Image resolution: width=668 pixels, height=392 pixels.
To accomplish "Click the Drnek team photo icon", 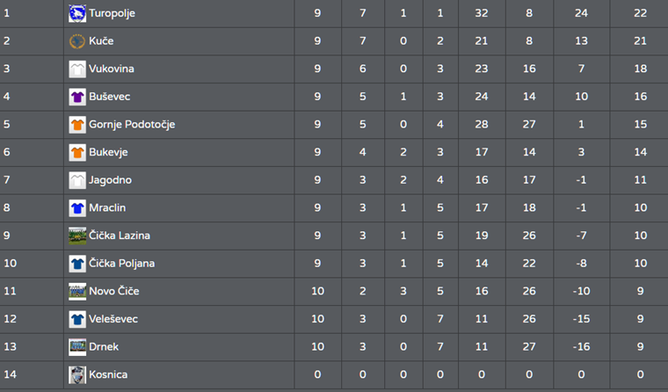I will pyautogui.click(x=77, y=347).
